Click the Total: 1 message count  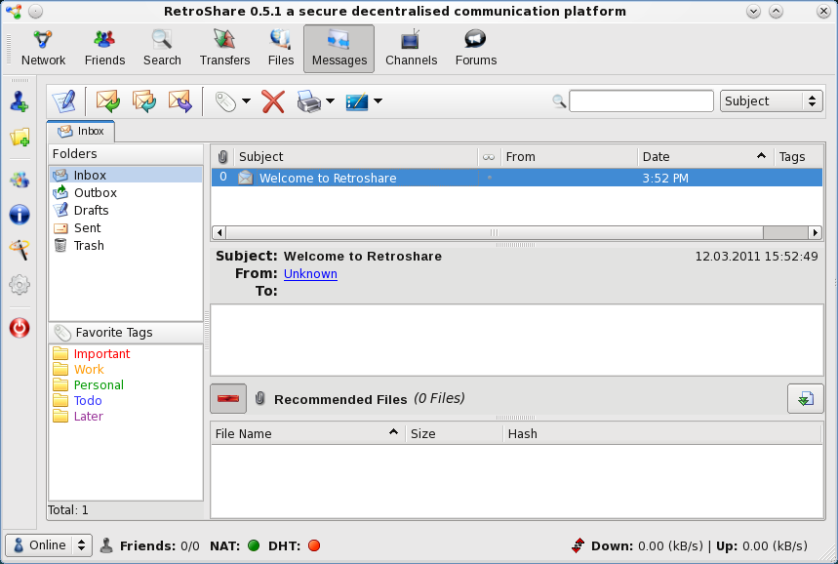pos(68,510)
